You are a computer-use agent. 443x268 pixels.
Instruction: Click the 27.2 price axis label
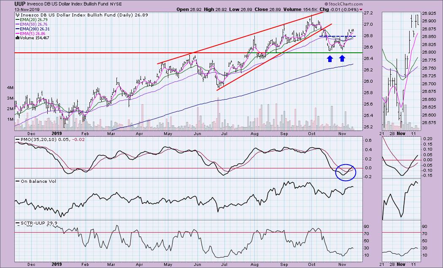click(x=368, y=13)
